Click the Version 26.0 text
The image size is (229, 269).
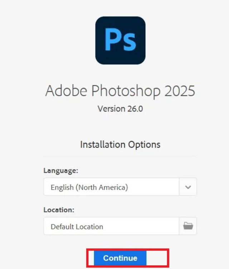point(120,109)
